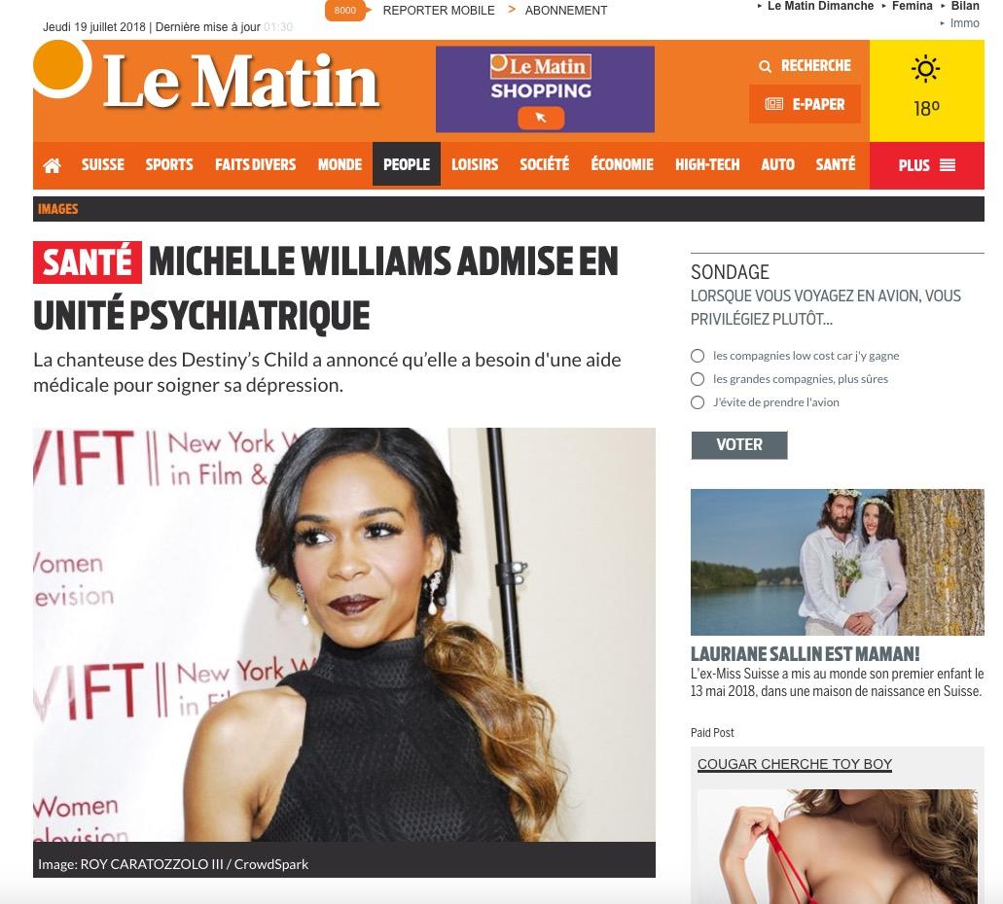This screenshot has height=904, width=1003.
Task: Open the hamburger menu icon beside Plus
Action: pos(948,165)
